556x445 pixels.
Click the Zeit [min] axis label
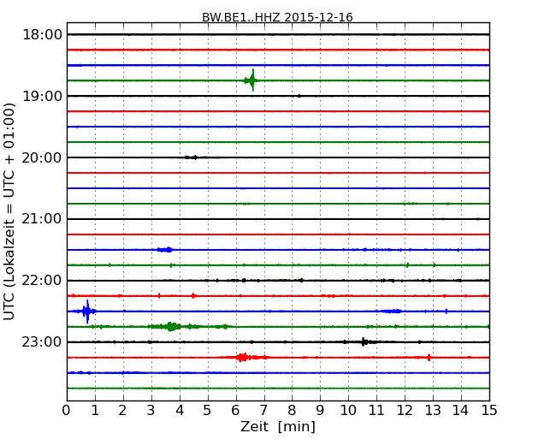pyautogui.click(x=278, y=426)
